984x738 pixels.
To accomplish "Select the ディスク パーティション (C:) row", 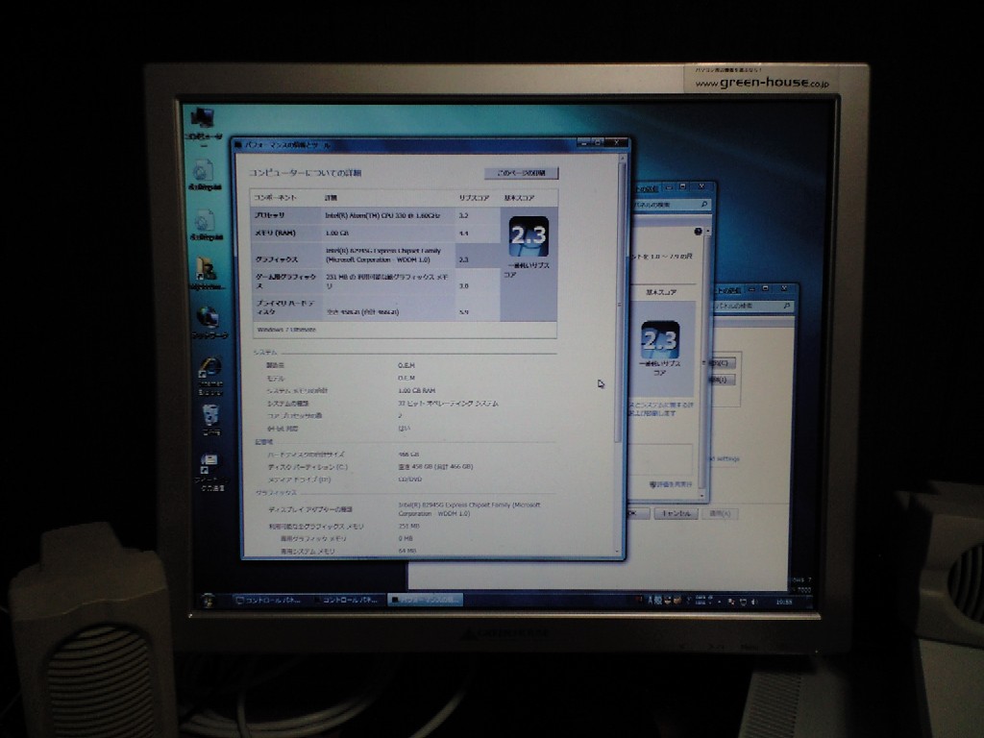I will [370, 467].
